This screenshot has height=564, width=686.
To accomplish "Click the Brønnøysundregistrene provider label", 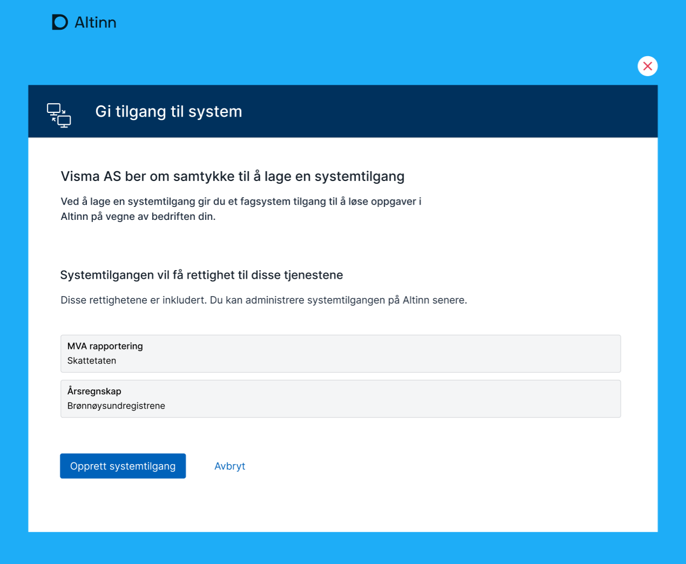I will click(x=116, y=406).
